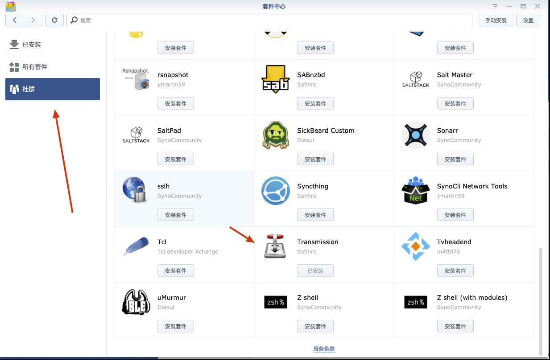Install the rsnapshot package via 安装套件

pos(176,103)
